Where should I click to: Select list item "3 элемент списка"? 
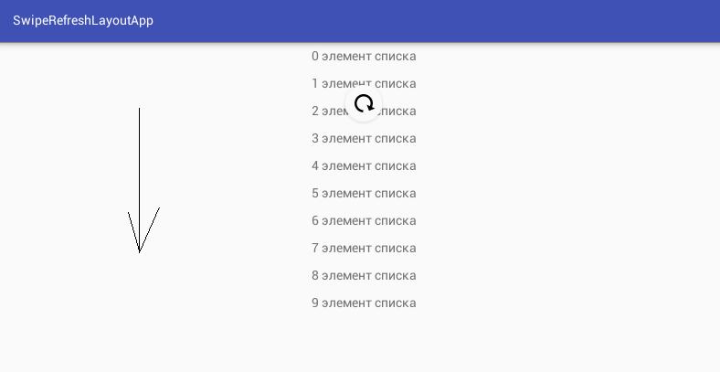364,139
